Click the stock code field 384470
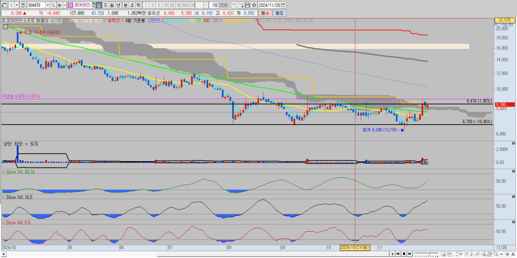 tap(36, 5)
